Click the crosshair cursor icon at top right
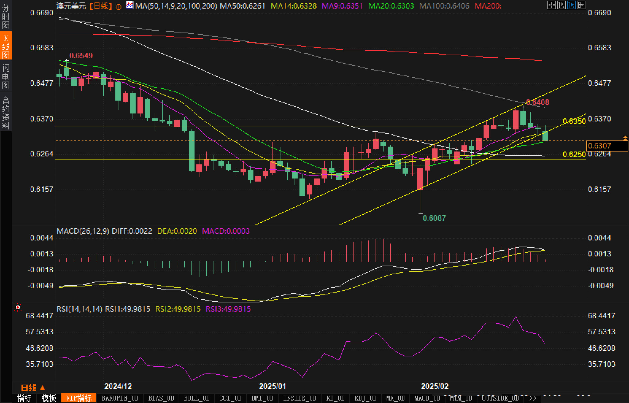Screen dimensions: 629x403 point(551,5)
